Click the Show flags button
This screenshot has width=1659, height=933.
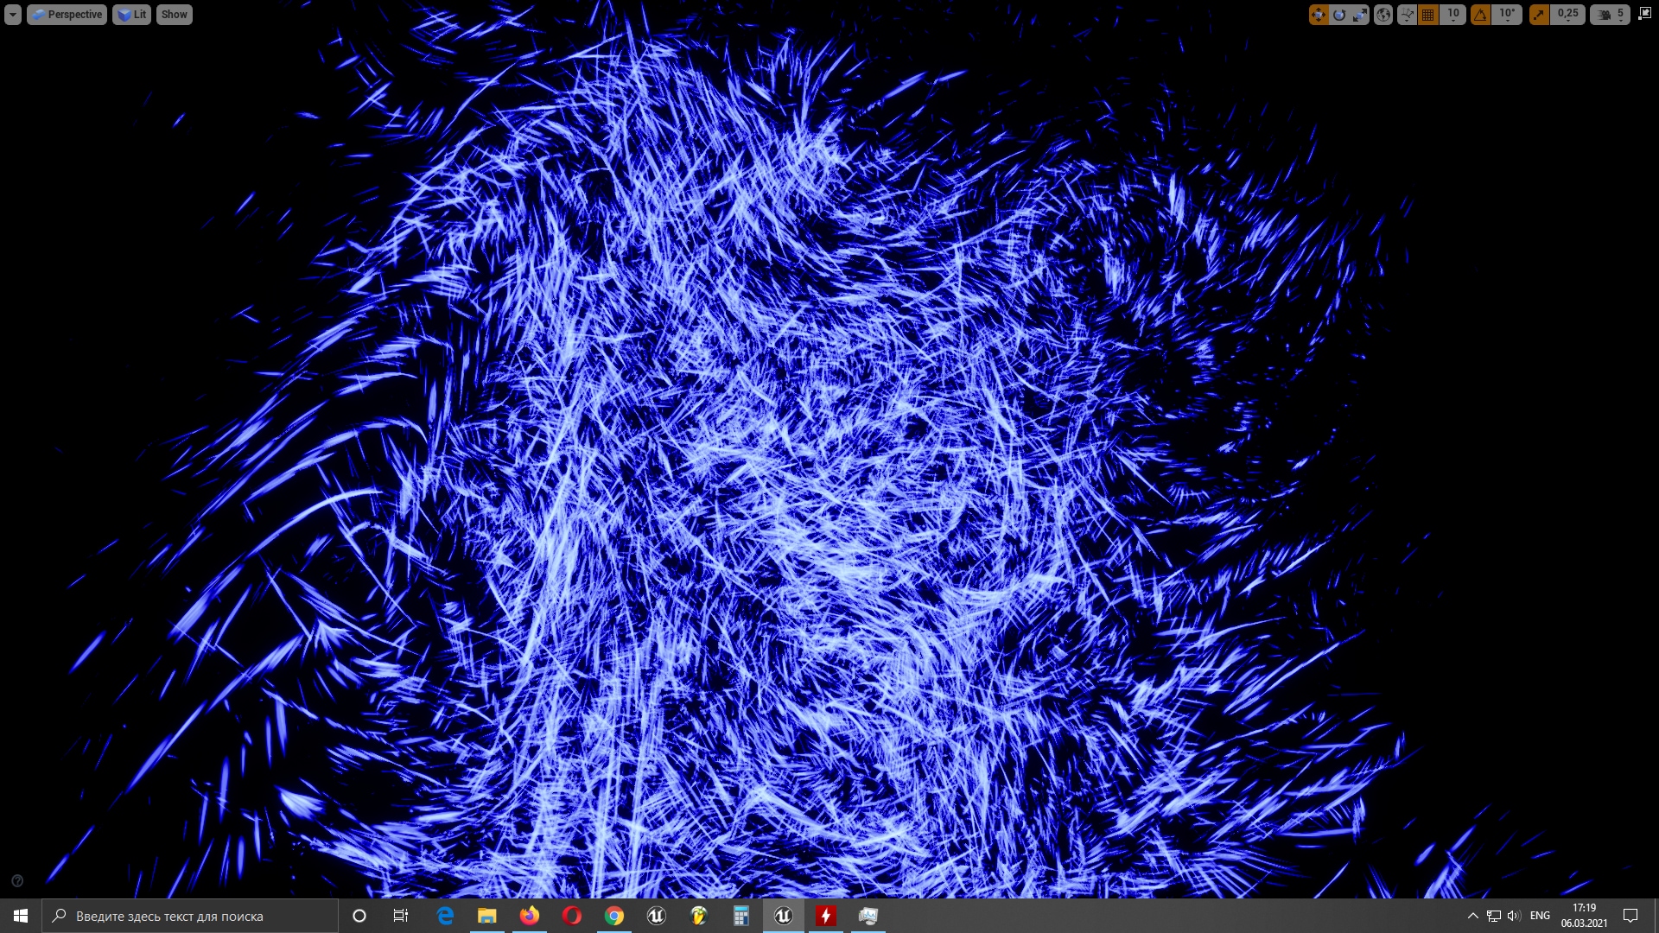pyautogui.click(x=174, y=15)
